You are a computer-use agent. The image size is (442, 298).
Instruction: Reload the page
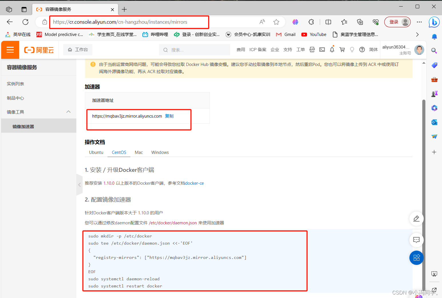(x=25, y=22)
